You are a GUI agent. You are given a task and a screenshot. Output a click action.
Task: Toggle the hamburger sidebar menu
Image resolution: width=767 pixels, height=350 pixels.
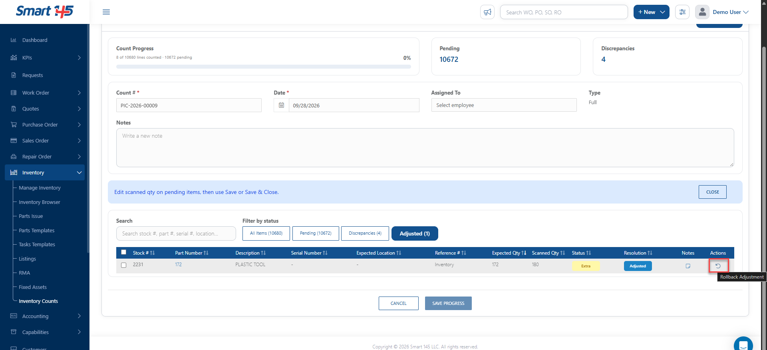(x=106, y=12)
